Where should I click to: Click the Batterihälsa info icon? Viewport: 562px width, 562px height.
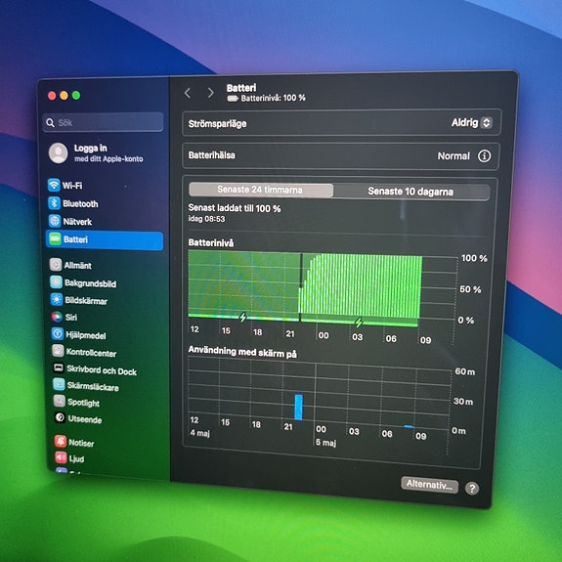pyautogui.click(x=484, y=156)
